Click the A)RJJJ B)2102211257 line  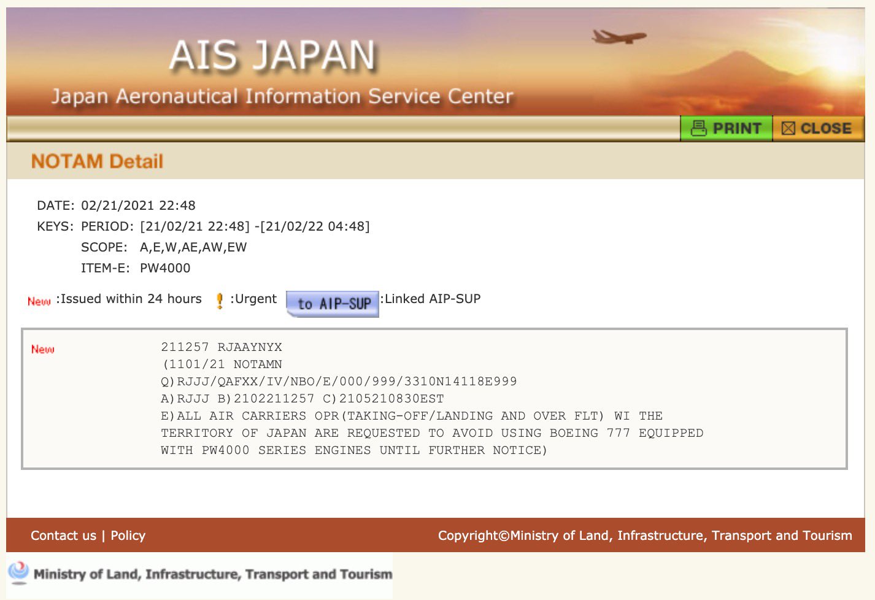click(303, 399)
